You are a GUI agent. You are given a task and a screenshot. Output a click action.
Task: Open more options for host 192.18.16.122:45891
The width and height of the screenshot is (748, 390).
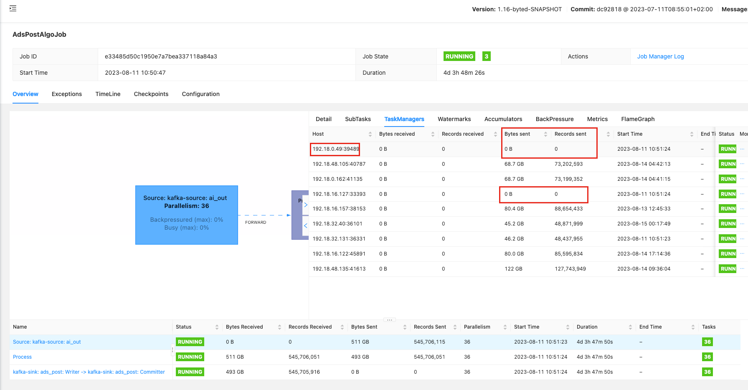click(x=742, y=254)
